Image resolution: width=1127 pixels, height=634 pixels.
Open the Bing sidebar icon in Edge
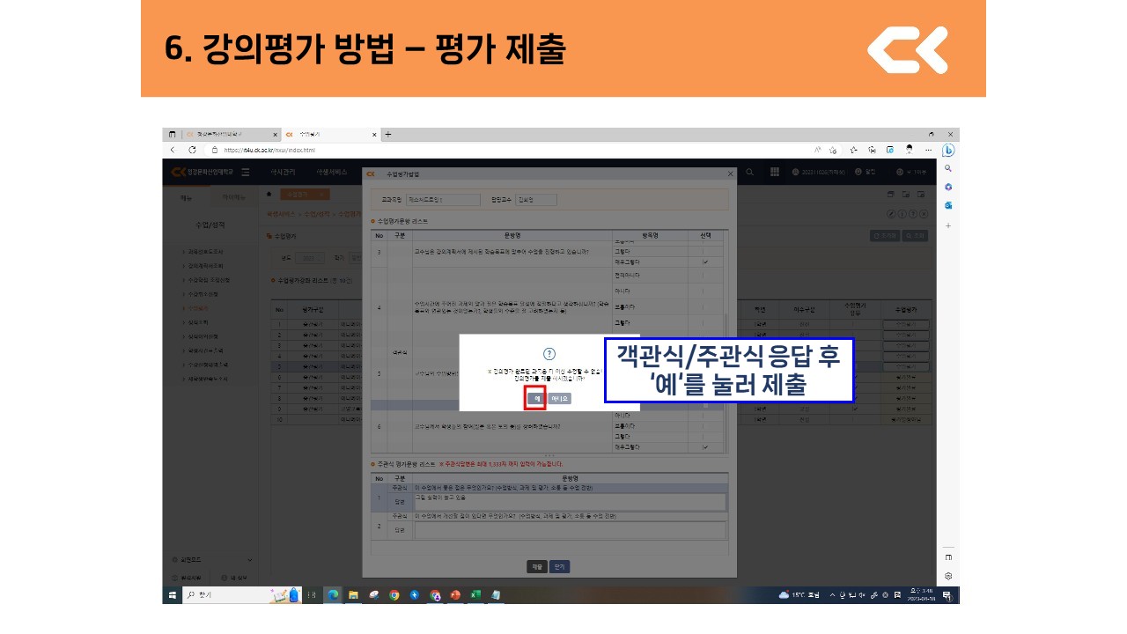(948, 150)
